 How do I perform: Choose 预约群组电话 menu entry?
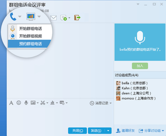(x=30, y=43)
